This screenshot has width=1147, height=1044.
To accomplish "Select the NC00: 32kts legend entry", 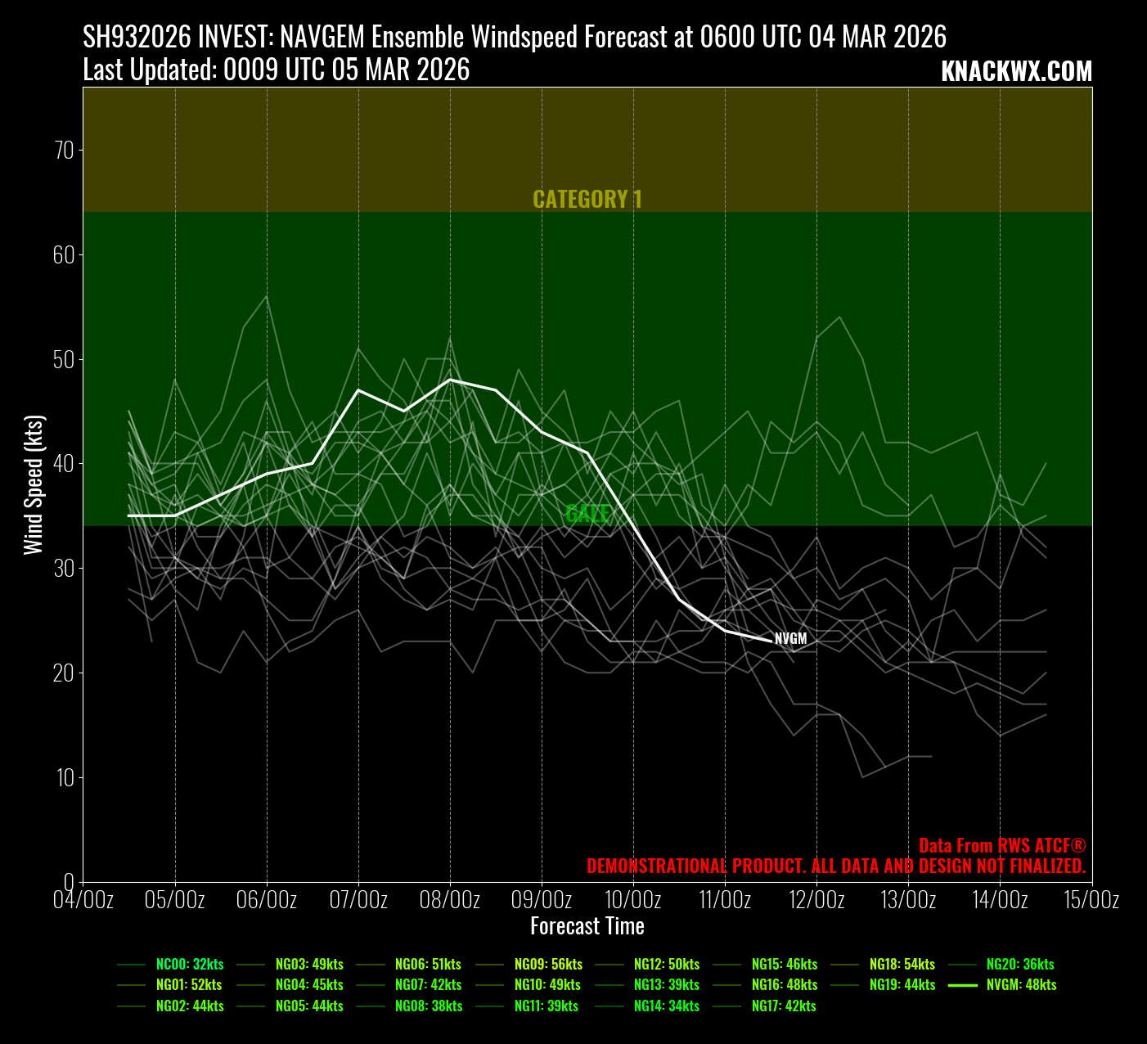I will [190, 965].
